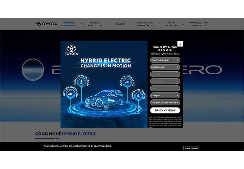The width and height of the screenshot is (244, 169).
Task: Click the ĐĂNG KÝ NGAY button
Action: tap(165, 110)
